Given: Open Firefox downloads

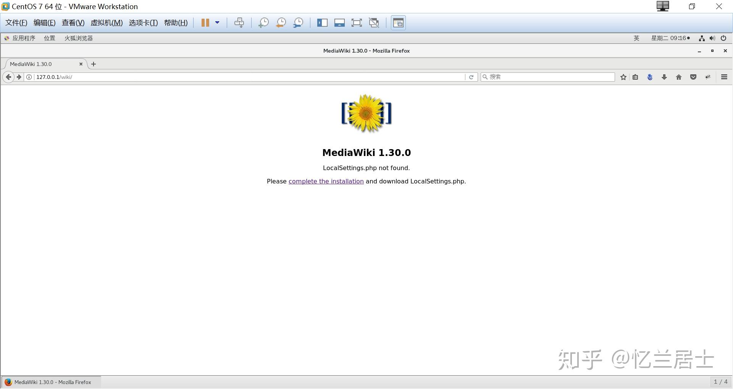Looking at the screenshot, I should [664, 77].
